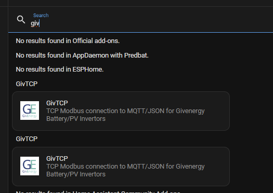
Task: Click "No results found in ESPHome" message
Action: point(60,70)
